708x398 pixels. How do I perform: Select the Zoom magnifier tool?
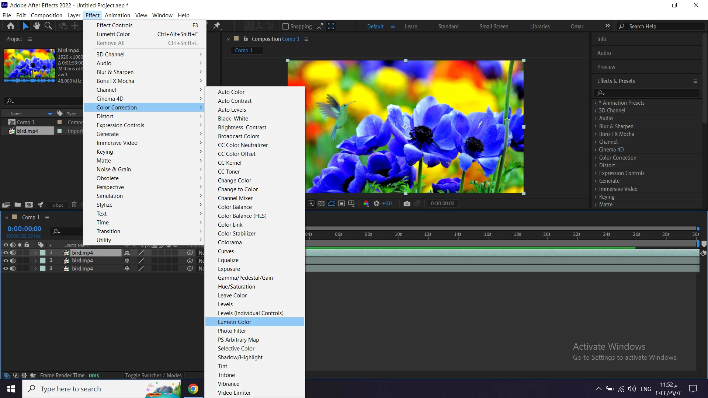pyautogui.click(x=48, y=26)
